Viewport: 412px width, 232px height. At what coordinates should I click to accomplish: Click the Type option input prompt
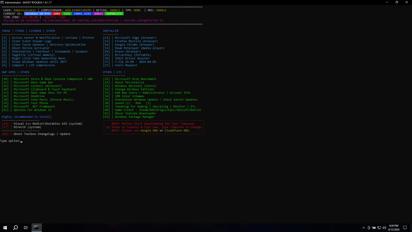[x=11, y=141]
